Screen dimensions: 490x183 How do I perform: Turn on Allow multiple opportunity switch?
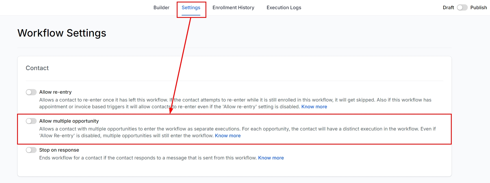pos(31,121)
